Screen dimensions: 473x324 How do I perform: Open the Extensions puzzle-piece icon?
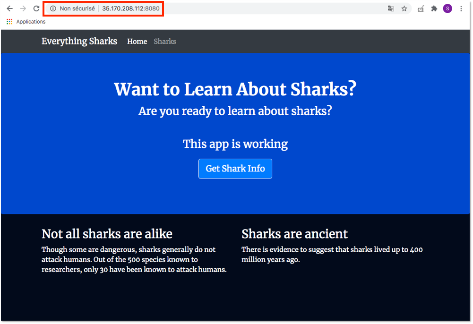434,9
